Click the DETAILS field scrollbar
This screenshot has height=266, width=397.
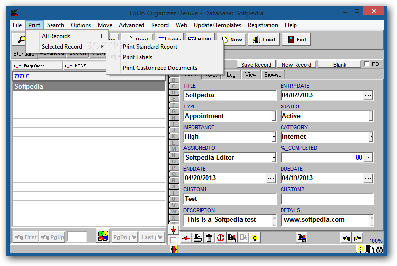(x=371, y=220)
